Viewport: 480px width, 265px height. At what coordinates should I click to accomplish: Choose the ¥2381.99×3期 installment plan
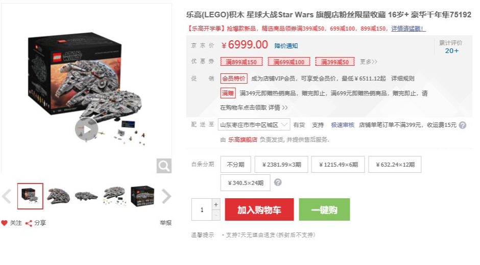click(x=281, y=165)
